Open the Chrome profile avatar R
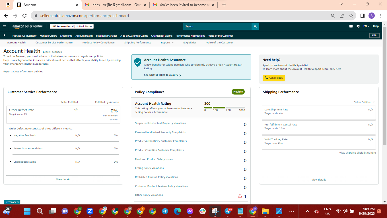The image size is (387, 218). click(x=371, y=16)
